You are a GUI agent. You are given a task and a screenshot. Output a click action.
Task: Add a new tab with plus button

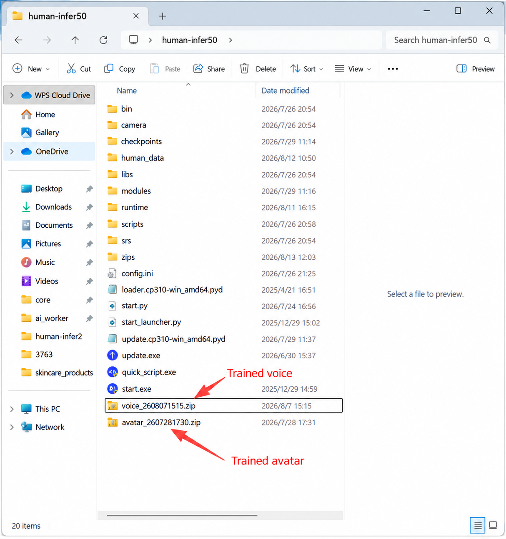pyautogui.click(x=163, y=16)
